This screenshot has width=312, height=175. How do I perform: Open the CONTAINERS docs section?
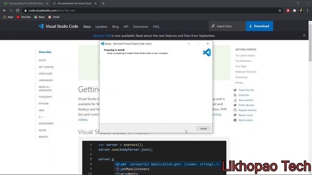point(46,123)
